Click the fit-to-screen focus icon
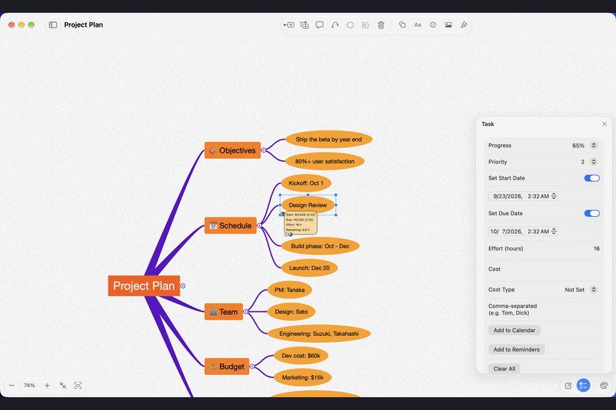The height and width of the screenshot is (410, 616). 78,386
